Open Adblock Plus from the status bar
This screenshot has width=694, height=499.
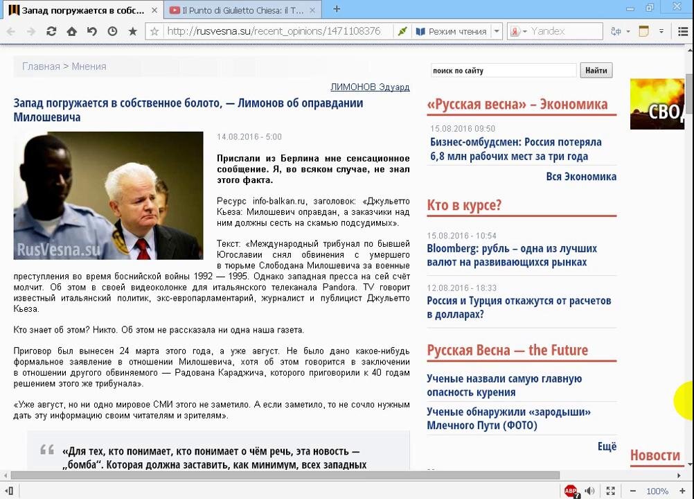click(570, 491)
